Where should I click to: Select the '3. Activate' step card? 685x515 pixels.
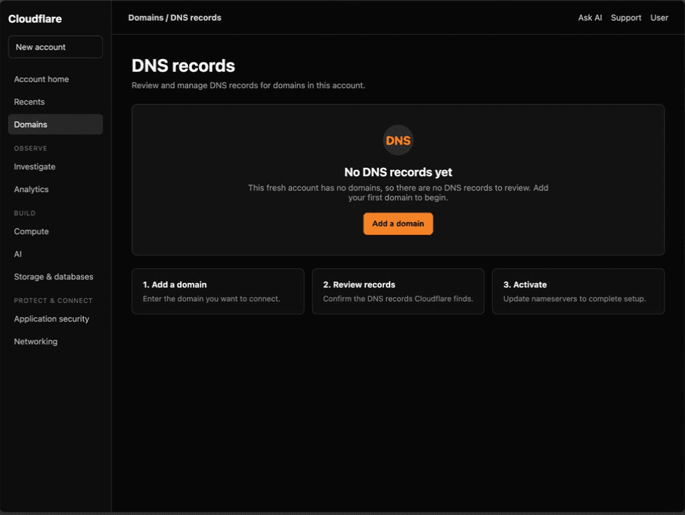pos(578,292)
